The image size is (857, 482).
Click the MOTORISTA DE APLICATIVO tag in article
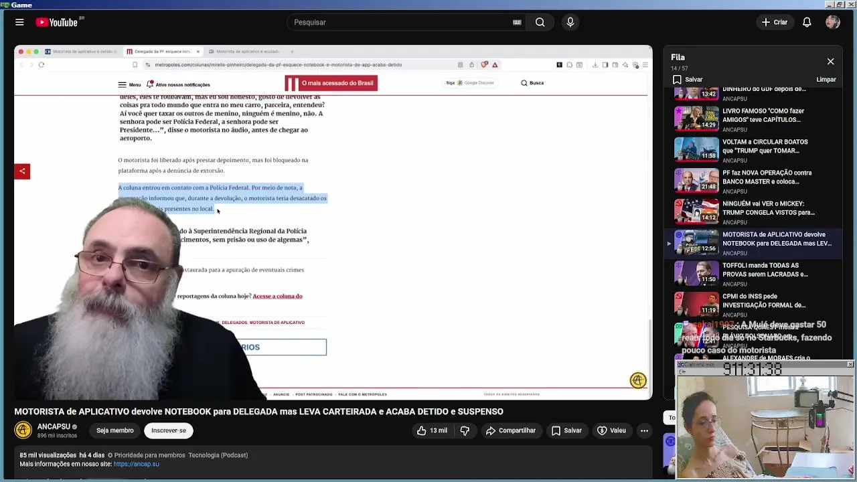[x=277, y=323]
